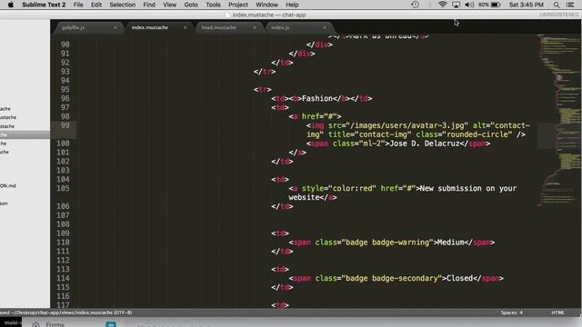Screen dimensions: 582x327
Task: Open Spotlight search magnifier
Action: click(x=556, y=5)
